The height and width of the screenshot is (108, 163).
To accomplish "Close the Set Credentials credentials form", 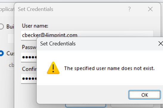I will point(150,9).
